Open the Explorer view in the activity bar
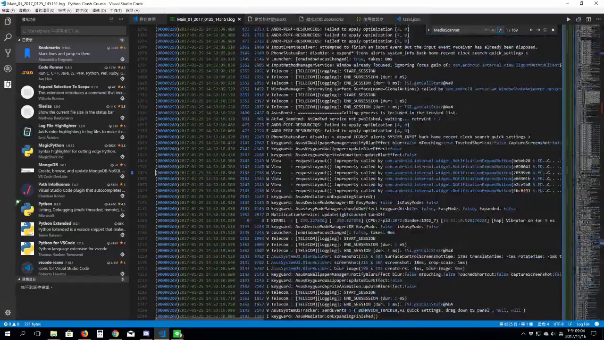604x340 pixels. coord(8,21)
